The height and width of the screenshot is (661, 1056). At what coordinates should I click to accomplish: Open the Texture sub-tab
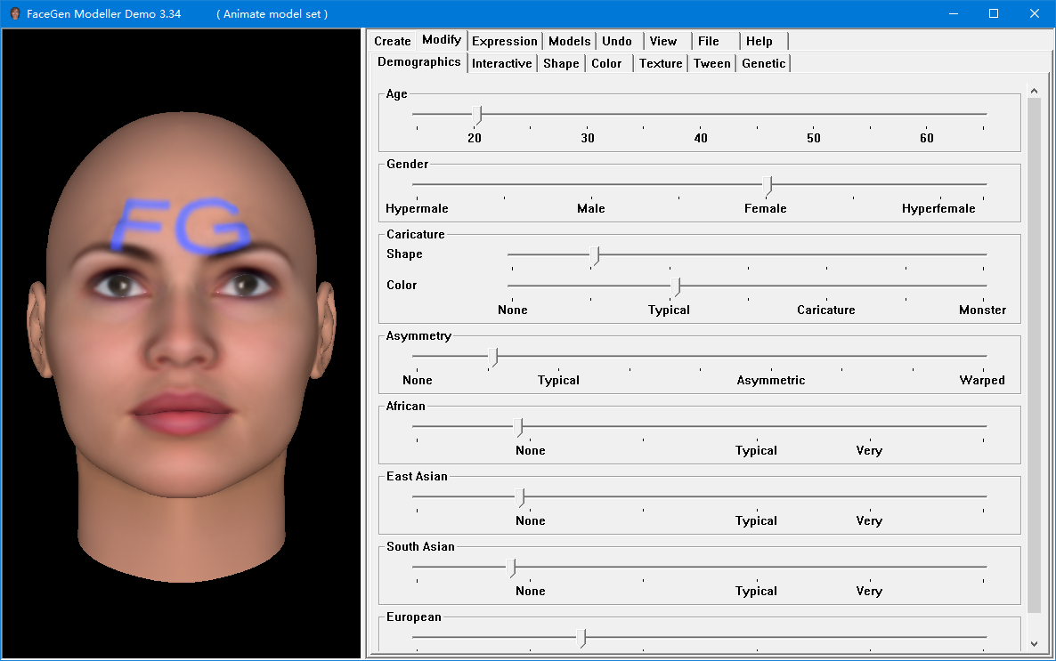coord(660,63)
